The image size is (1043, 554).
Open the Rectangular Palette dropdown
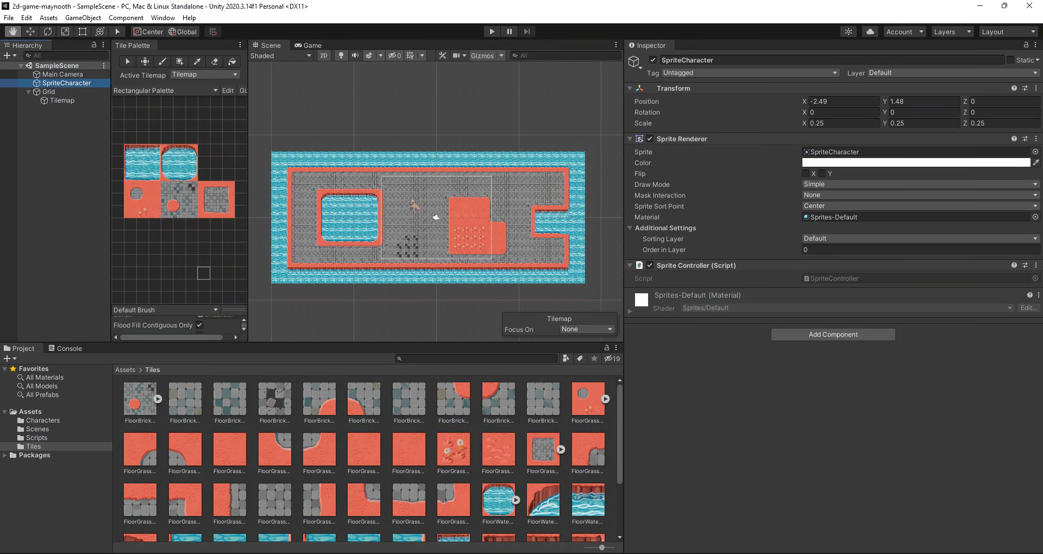(166, 91)
